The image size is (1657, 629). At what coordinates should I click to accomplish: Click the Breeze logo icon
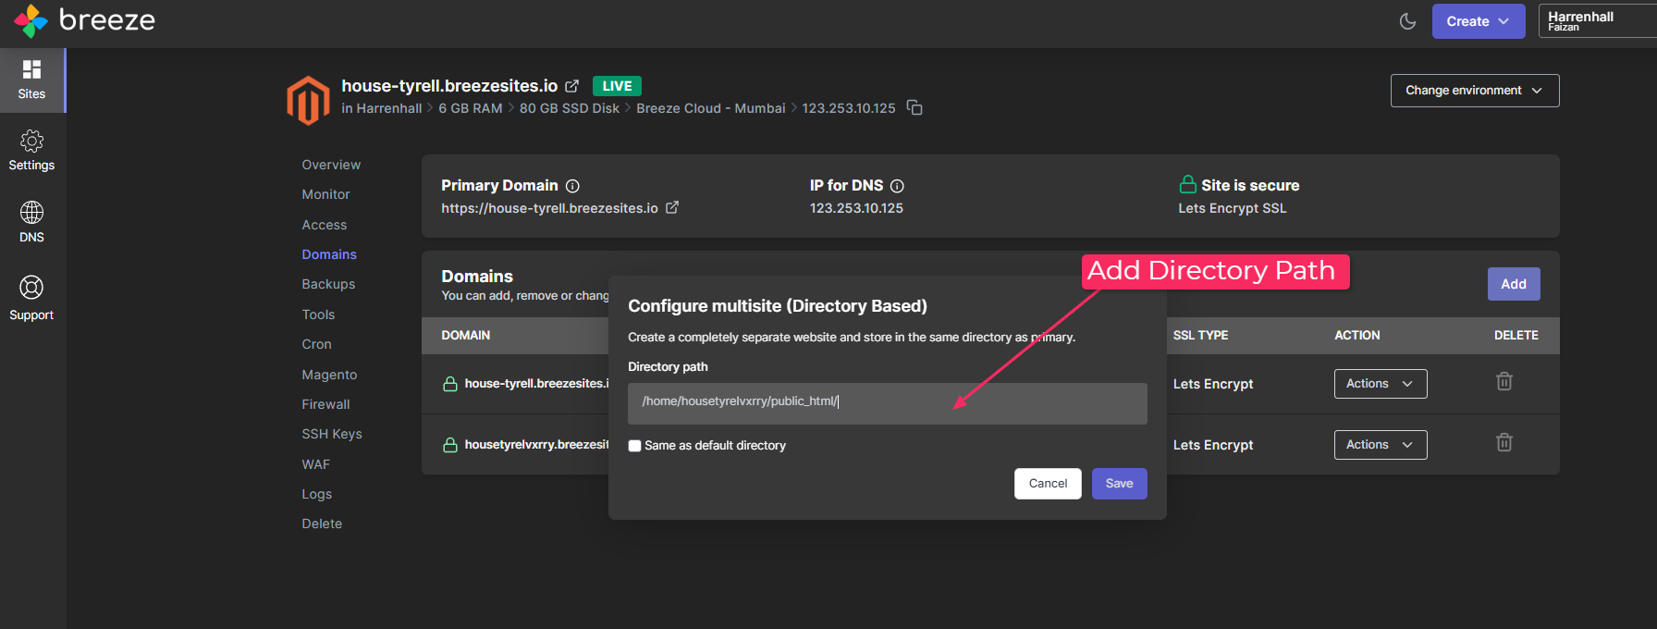coord(31,20)
